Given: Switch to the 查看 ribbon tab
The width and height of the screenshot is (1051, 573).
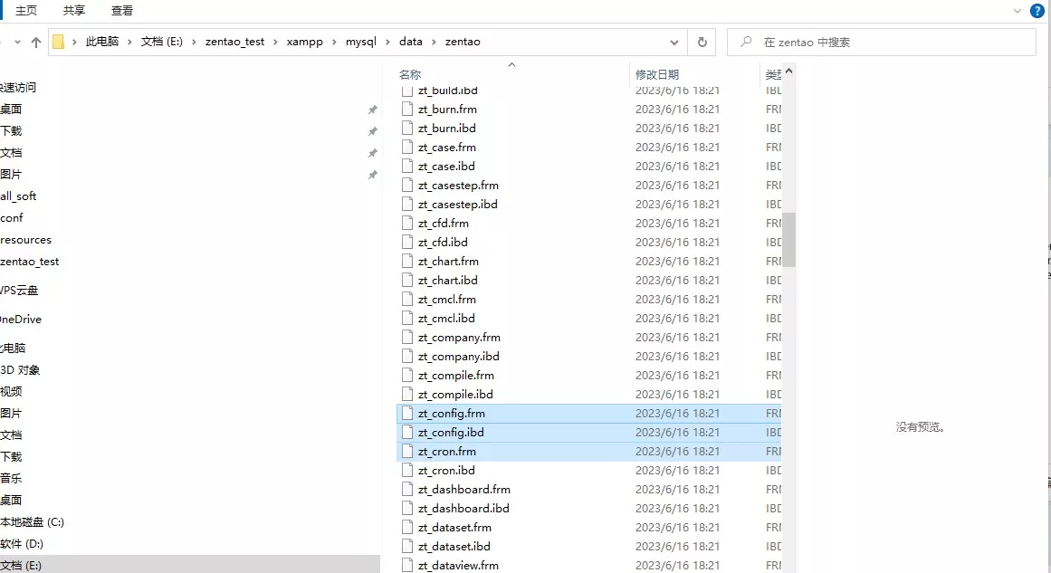Looking at the screenshot, I should pyautogui.click(x=122, y=11).
